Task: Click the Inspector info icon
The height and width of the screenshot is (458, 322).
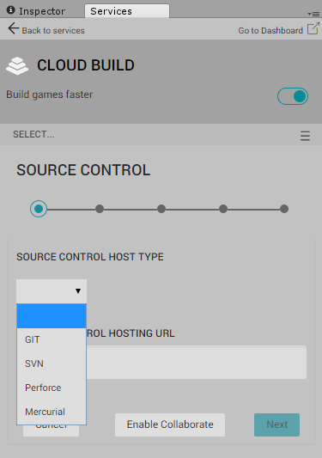Action: point(11,10)
